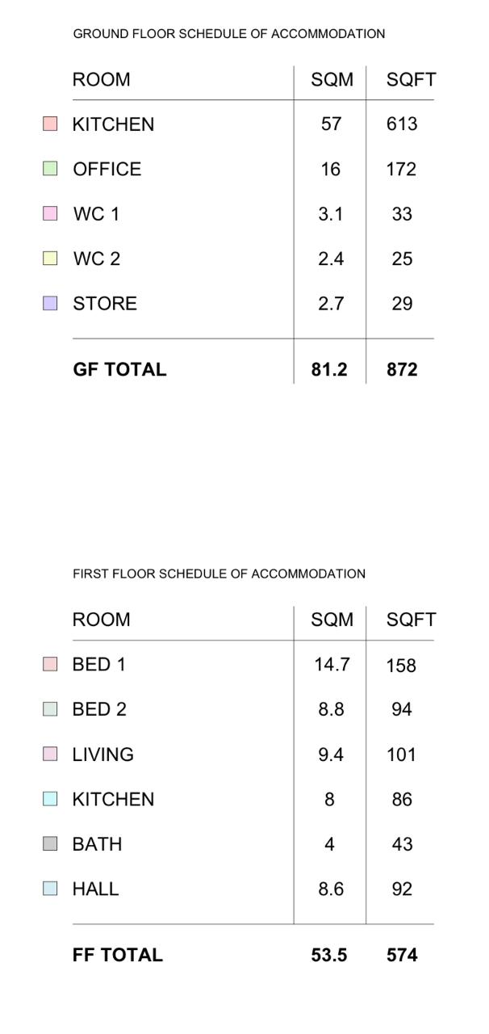Select the color swatch beside WC 1
Screen dimensions: 489x1034
(50, 213)
